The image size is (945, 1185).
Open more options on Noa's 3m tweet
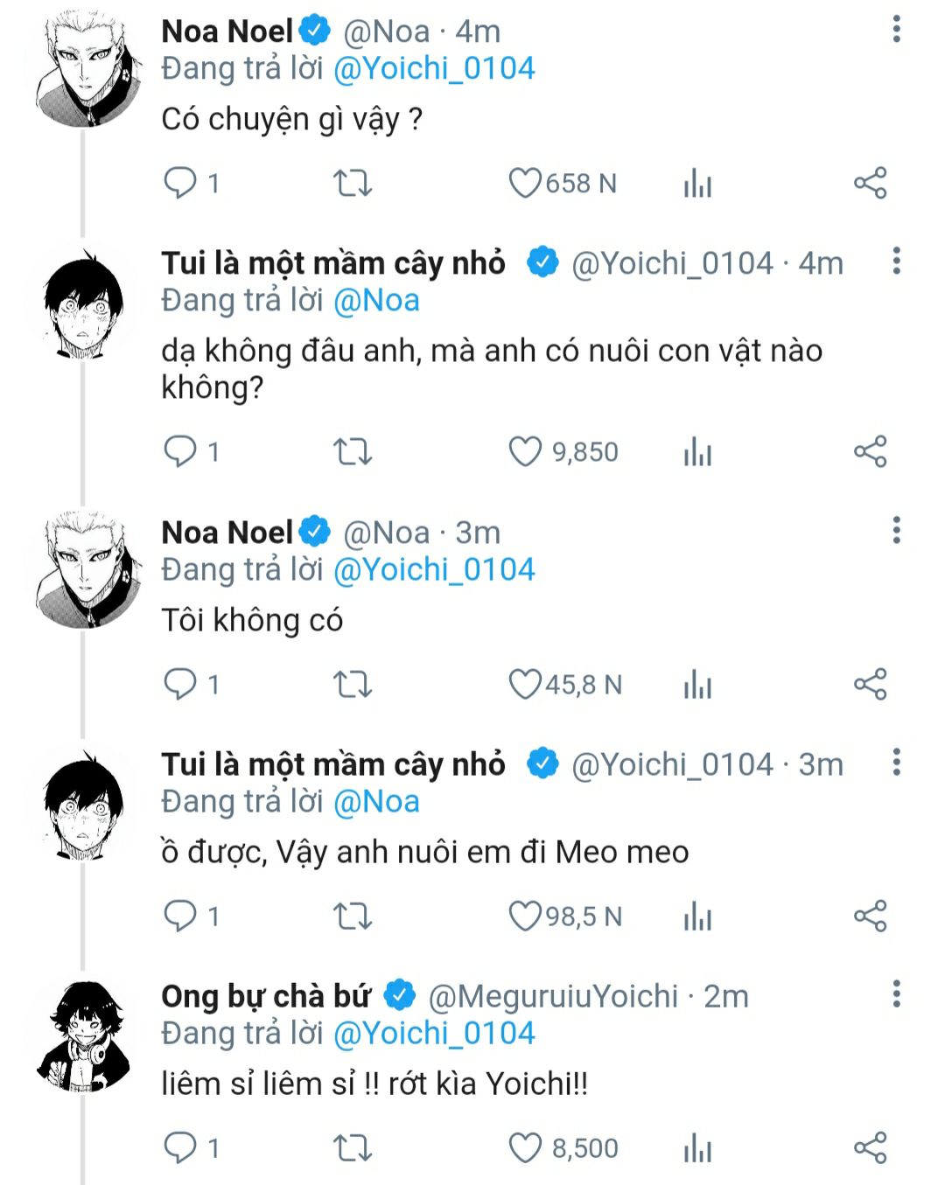coord(896,530)
